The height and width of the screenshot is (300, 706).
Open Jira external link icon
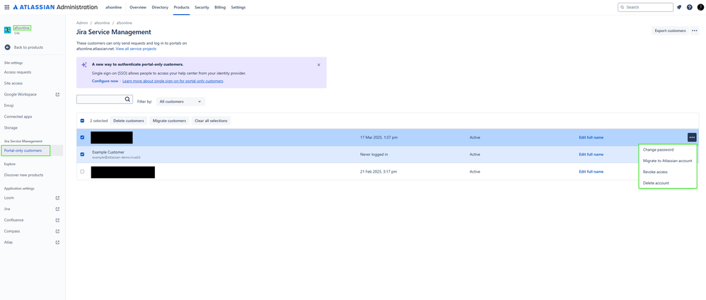click(x=57, y=209)
